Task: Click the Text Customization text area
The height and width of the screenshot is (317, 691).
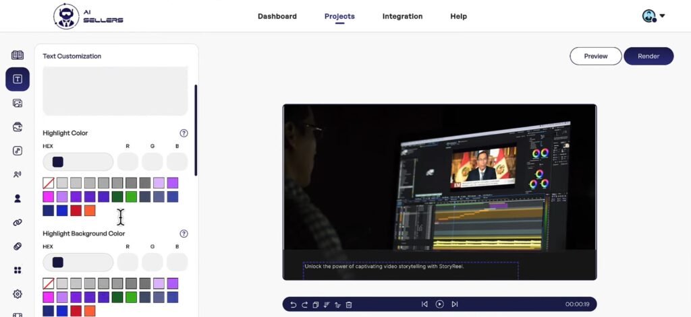Action: tap(115, 91)
